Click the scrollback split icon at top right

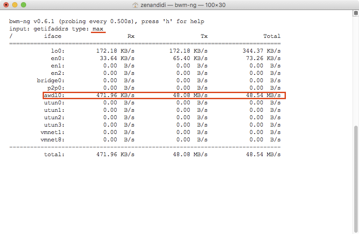[x=356, y=13]
